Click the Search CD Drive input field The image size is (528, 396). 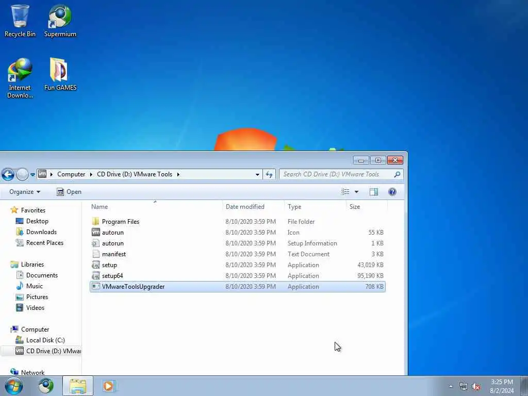(x=337, y=174)
